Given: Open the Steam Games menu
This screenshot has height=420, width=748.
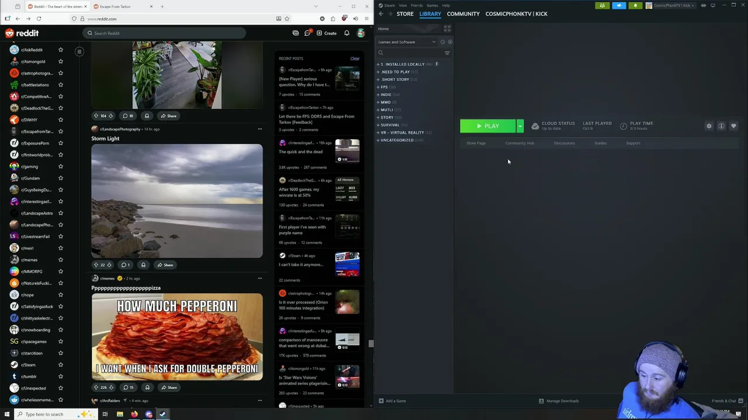Looking at the screenshot, I should (432, 5).
